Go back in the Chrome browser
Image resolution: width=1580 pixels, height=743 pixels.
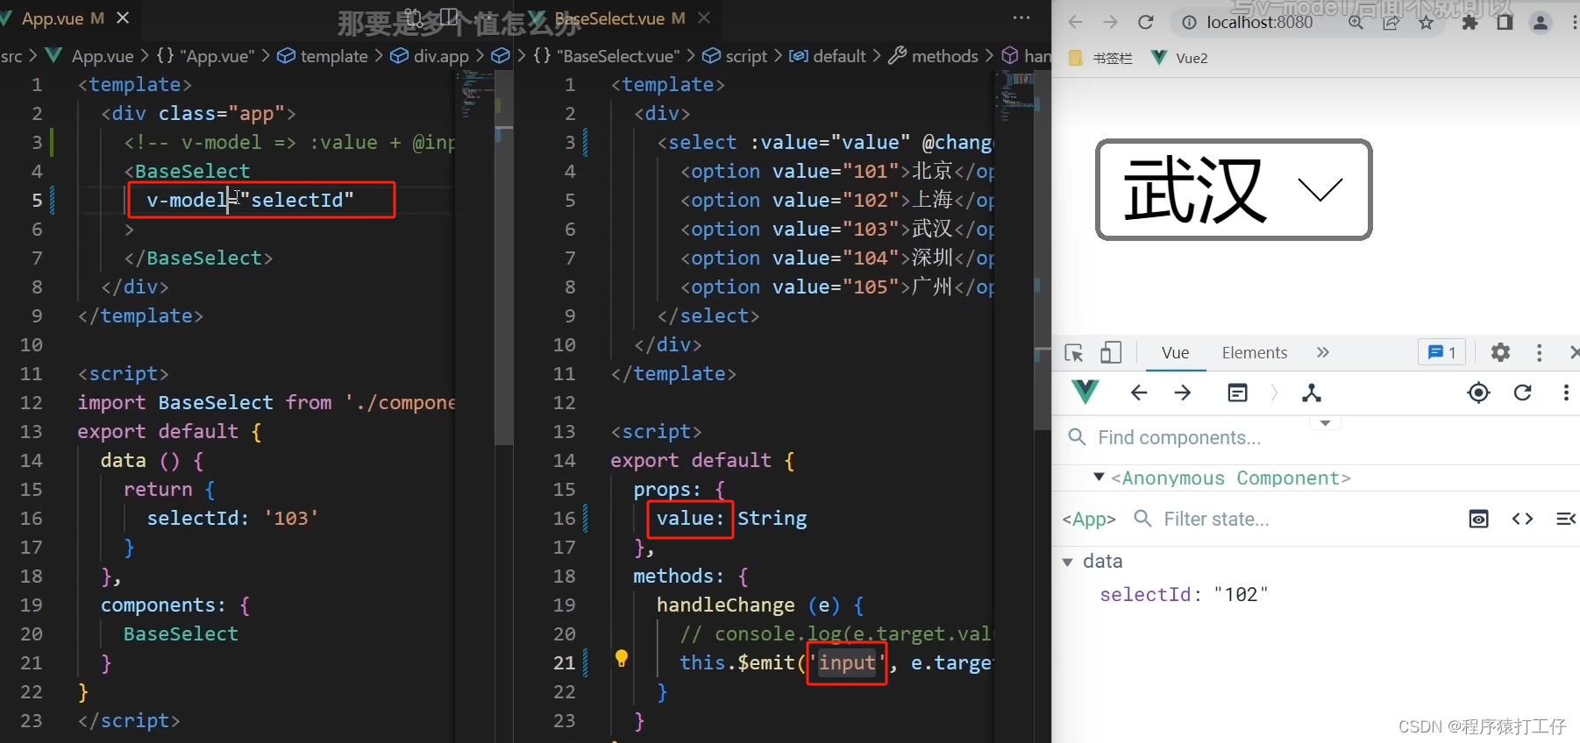click(x=1076, y=22)
